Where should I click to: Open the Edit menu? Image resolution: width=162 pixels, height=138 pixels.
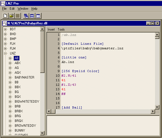[x=12, y=9]
